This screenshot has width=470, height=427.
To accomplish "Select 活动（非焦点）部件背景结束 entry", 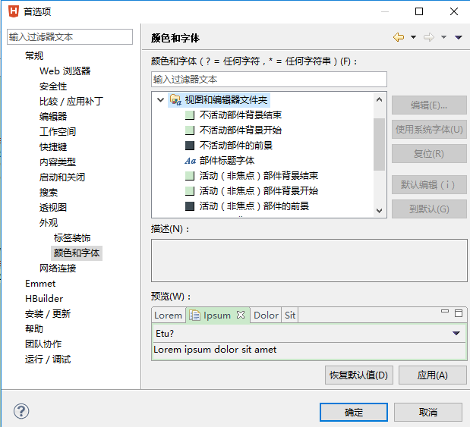I will pyautogui.click(x=259, y=176).
